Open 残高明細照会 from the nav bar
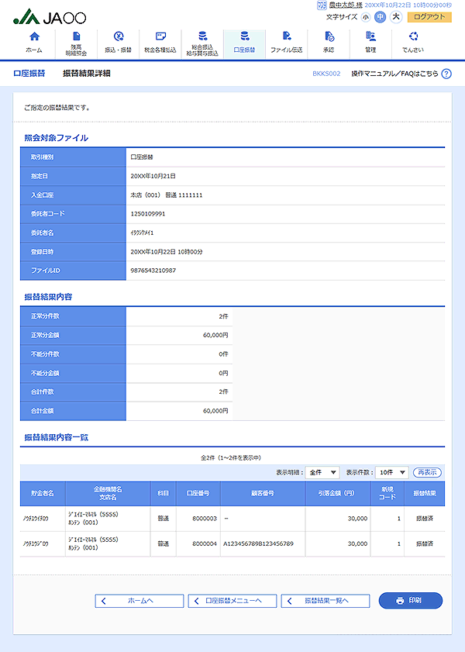Screen dimensions: 465x652 coord(77,43)
